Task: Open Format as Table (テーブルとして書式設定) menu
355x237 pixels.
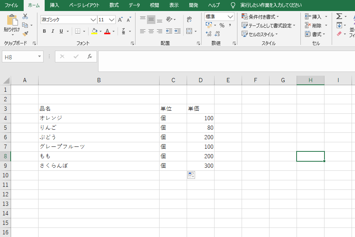Action: [268, 25]
